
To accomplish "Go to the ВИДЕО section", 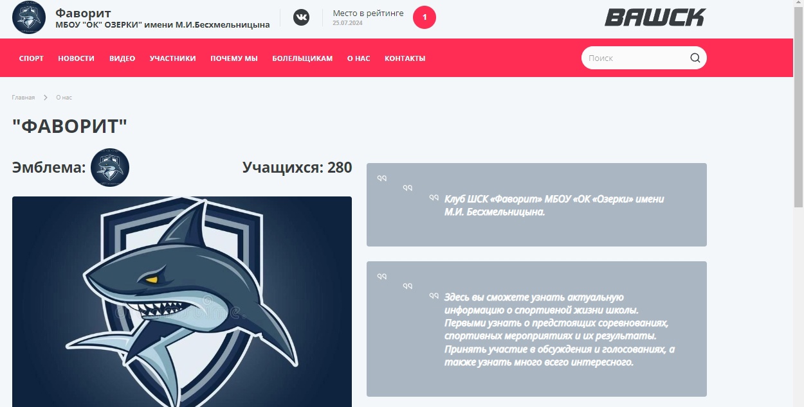I will click(122, 58).
